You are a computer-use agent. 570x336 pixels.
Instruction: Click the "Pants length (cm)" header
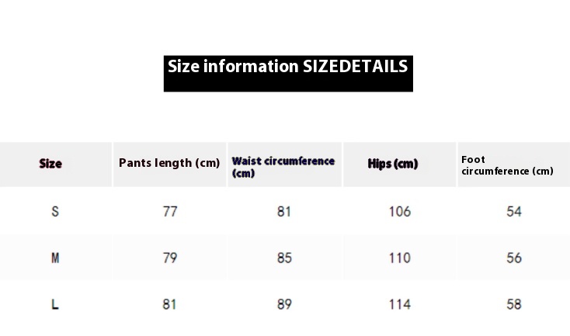tap(169, 163)
